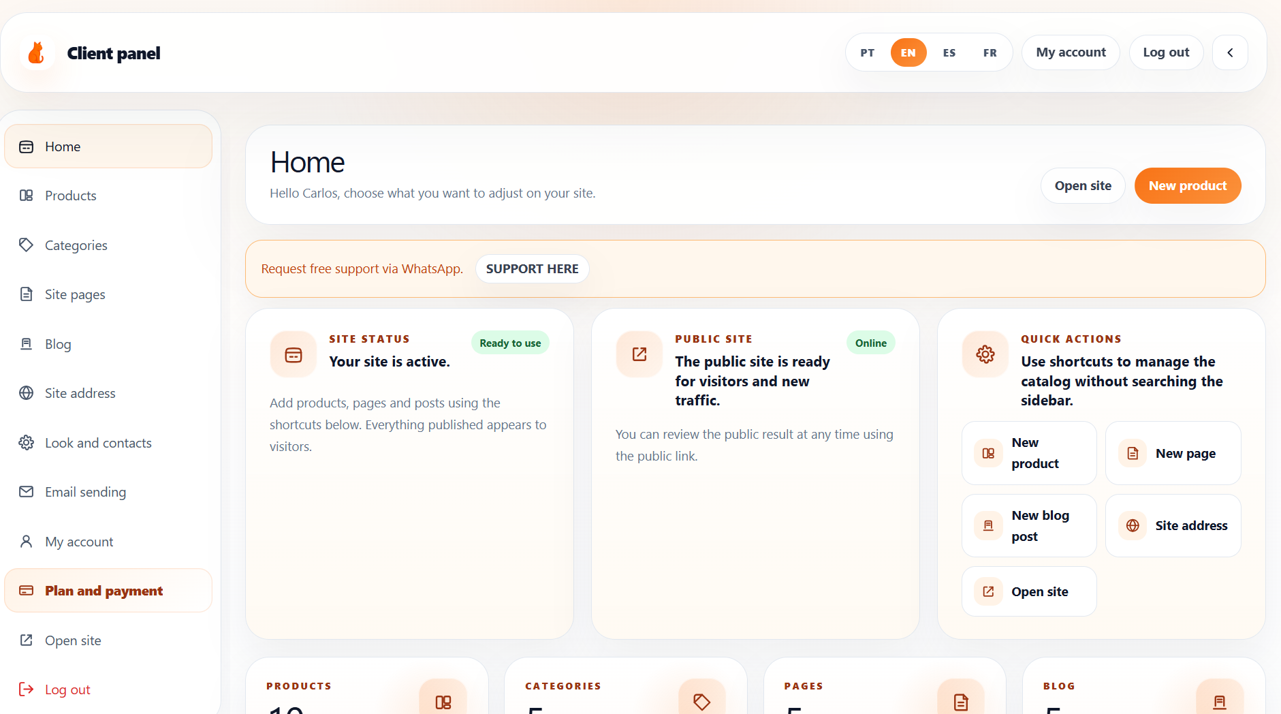1281x714 pixels.
Task: Click the Open site quick action
Action: click(x=1029, y=591)
